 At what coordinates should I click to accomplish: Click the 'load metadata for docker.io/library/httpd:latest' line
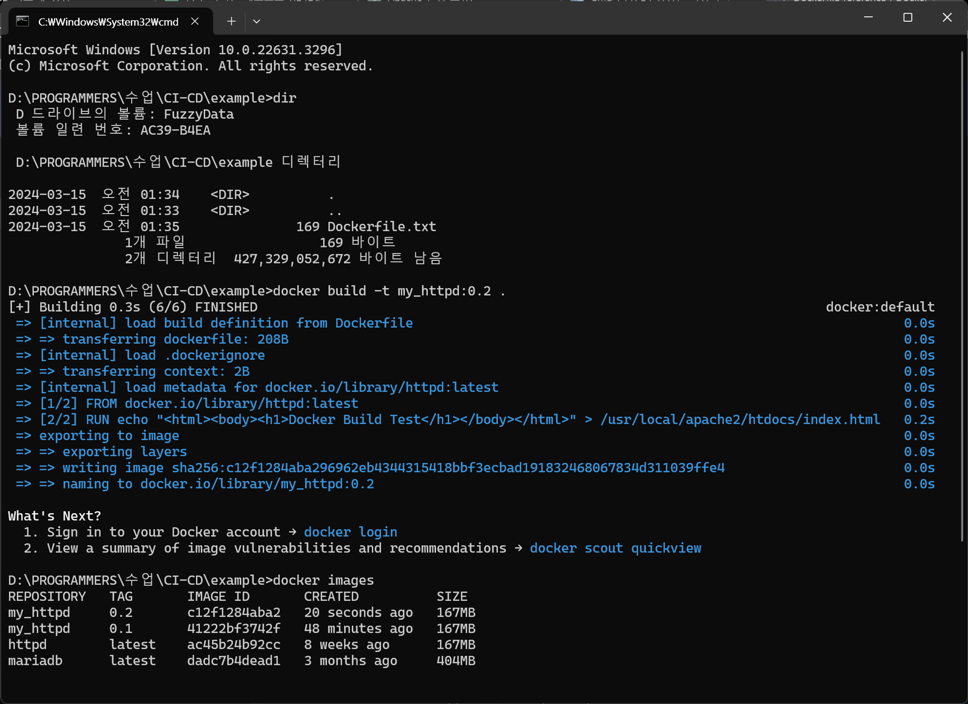coord(257,387)
